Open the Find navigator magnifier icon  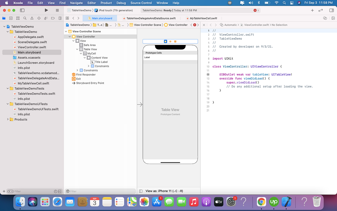(25, 18)
